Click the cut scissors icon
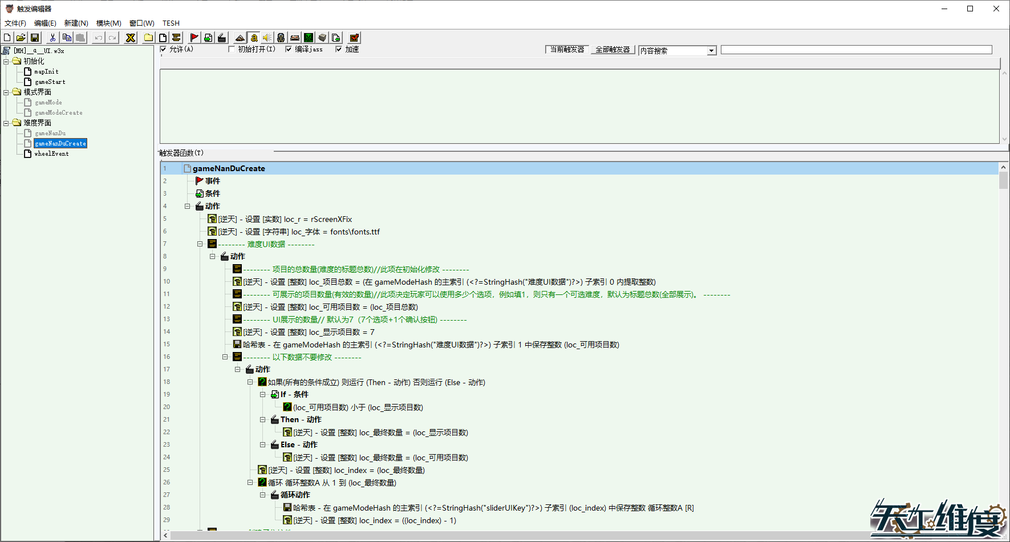This screenshot has width=1010, height=542. point(52,38)
